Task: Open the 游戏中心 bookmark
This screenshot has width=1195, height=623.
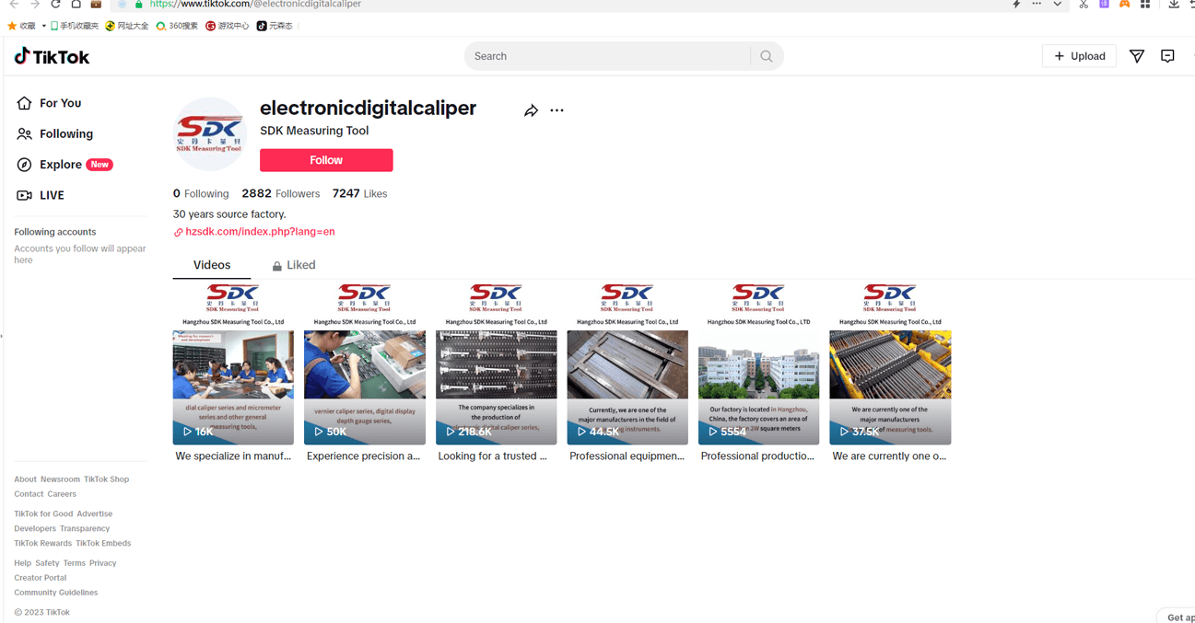Action: point(227,26)
